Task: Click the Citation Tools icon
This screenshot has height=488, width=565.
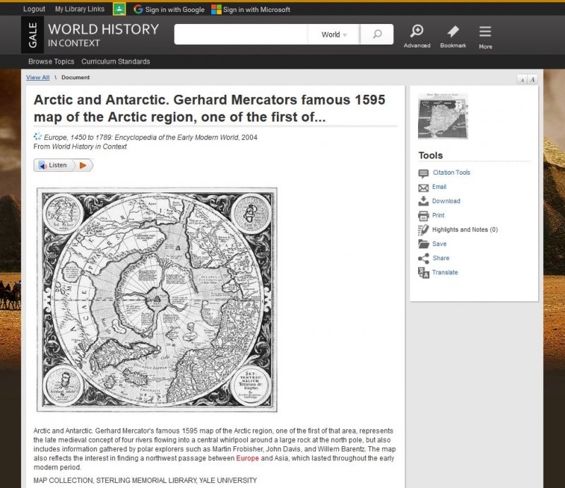Action: coord(423,173)
